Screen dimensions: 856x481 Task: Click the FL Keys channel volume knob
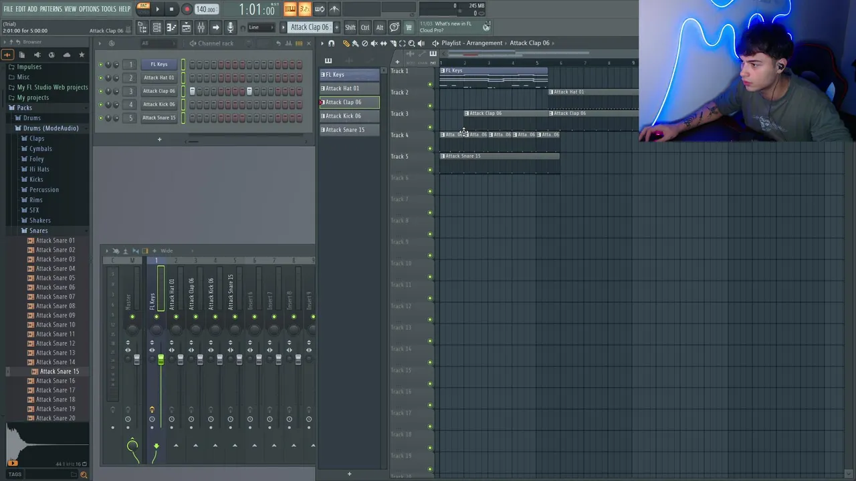116,64
